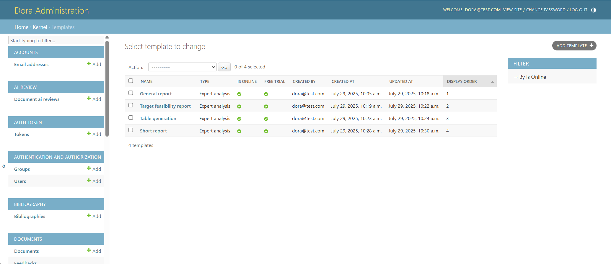Toggle the select-all checkbox in table header
Image resolution: width=611 pixels, height=264 pixels.
pos(131,81)
